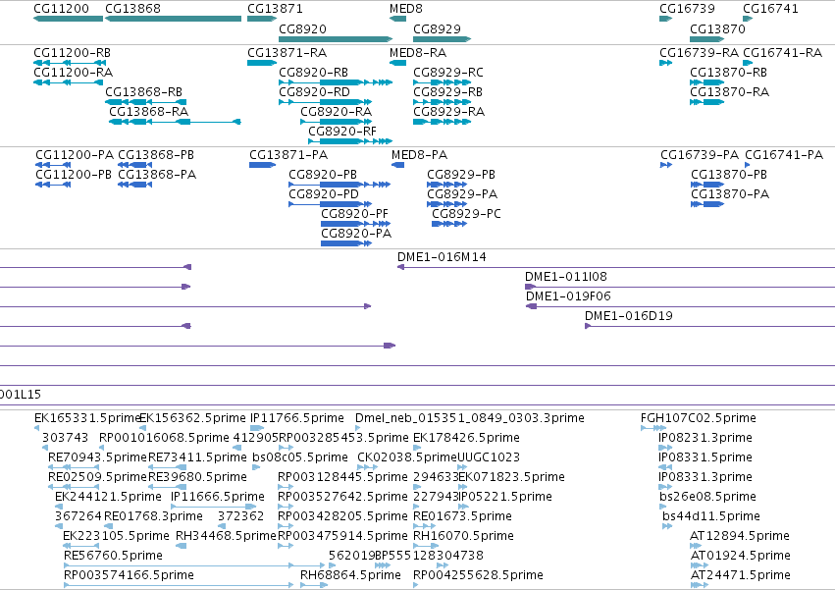Screen dimensions: 835x590
Task: Open transcript CG13870-RA
Action: pyautogui.click(x=730, y=92)
